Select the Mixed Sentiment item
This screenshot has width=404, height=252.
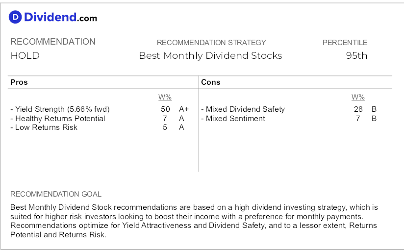[233, 119]
